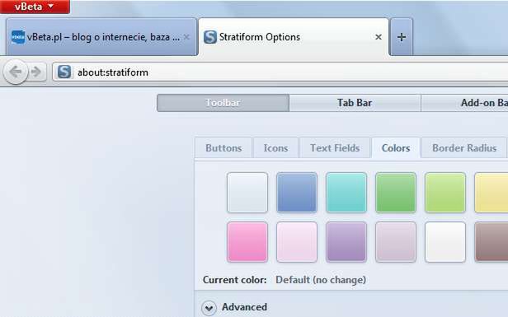This screenshot has height=317, width=508.
Task: Open the Icons sub-tab
Action: 275,148
